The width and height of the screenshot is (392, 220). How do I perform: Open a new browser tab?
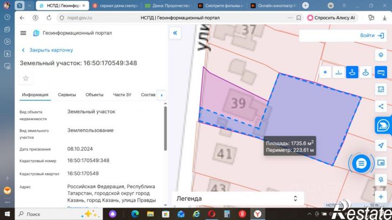[305, 5]
